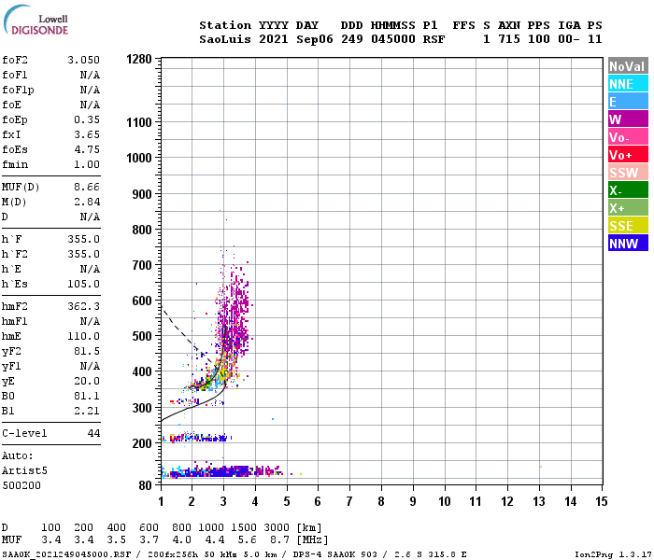Viewport: 654px width, 560px height.
Task: Click the hmF2 value 362.3
Action: tap(83, 307)
